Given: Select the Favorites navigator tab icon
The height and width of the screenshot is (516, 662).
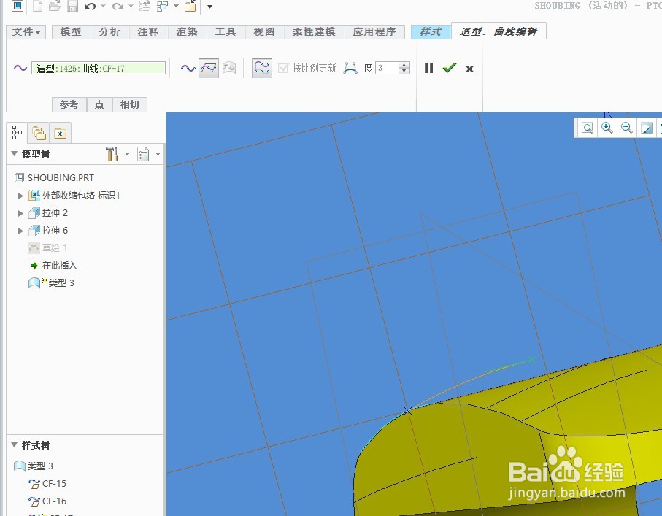Looking at the screenshot, I should coord(60,133).
